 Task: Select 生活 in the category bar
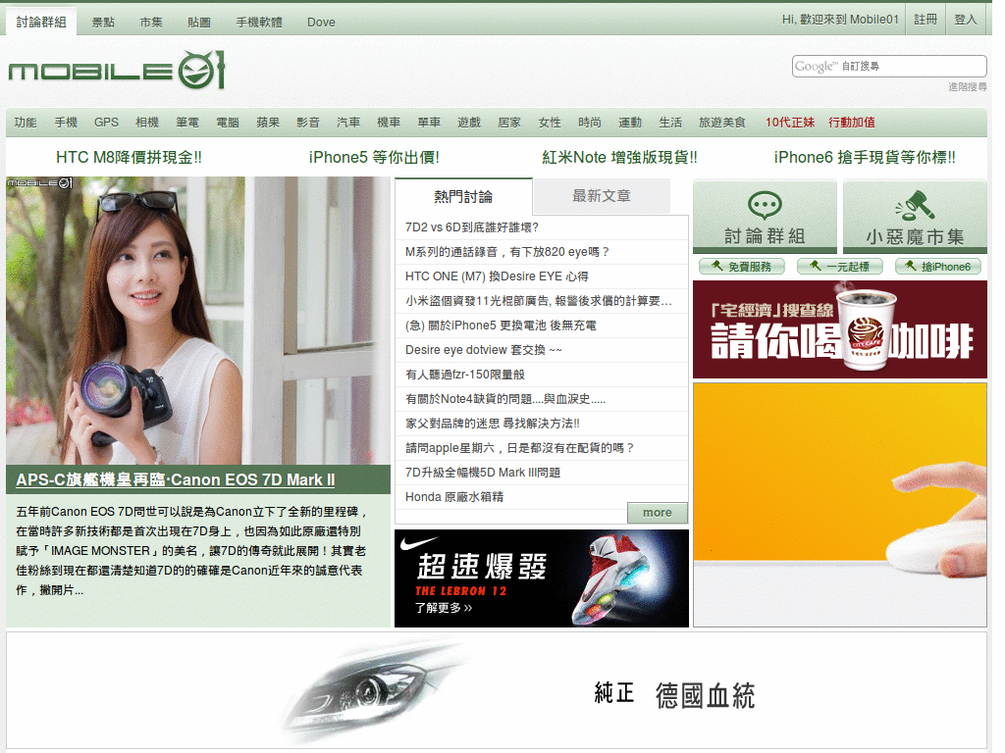670,123
